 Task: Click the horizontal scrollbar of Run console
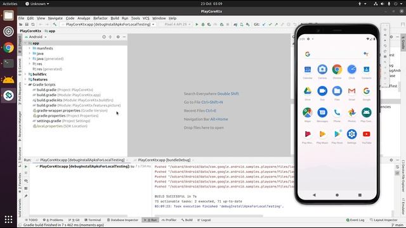[x=209, y=216]
